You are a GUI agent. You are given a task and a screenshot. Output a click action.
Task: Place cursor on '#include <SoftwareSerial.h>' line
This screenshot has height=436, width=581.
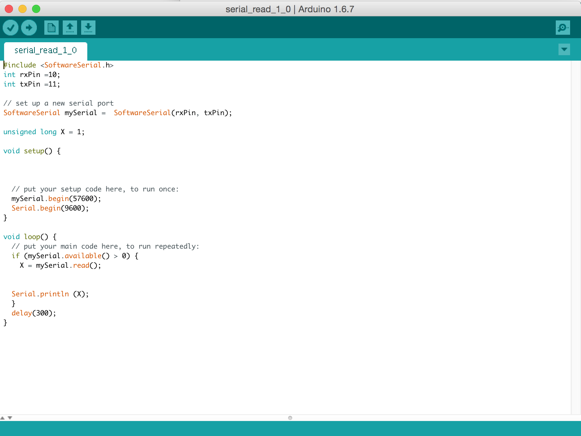pyautogui.click(x=59, y=65)
